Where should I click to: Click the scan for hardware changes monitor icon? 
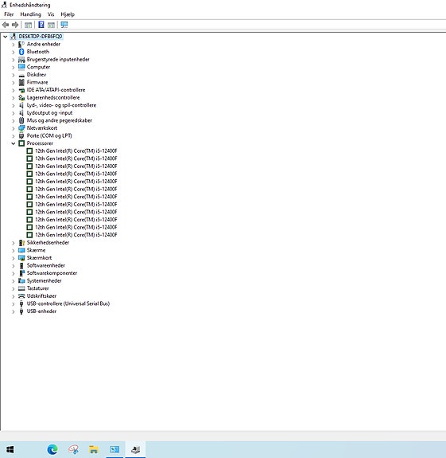(x=64, y=25)
